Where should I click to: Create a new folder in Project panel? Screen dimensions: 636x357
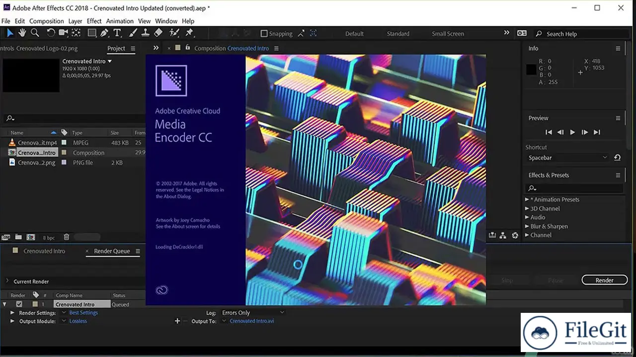point(18,238)
